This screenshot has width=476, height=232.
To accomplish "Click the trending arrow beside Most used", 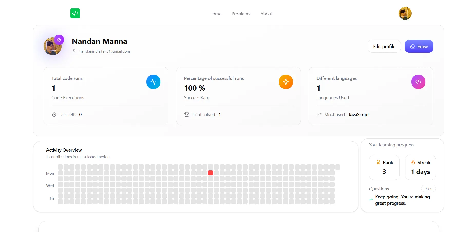I will pyautogui.click(x=319, y=115).
